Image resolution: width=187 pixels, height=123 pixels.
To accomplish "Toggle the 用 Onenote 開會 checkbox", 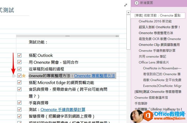I will pyautogui.click(x=19, y=62).
